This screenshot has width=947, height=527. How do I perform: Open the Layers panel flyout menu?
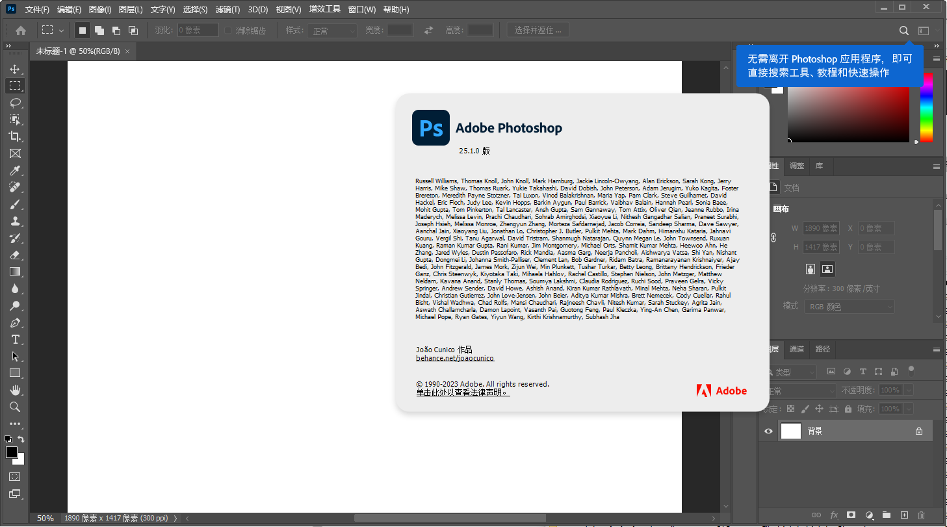pos(937,350)
